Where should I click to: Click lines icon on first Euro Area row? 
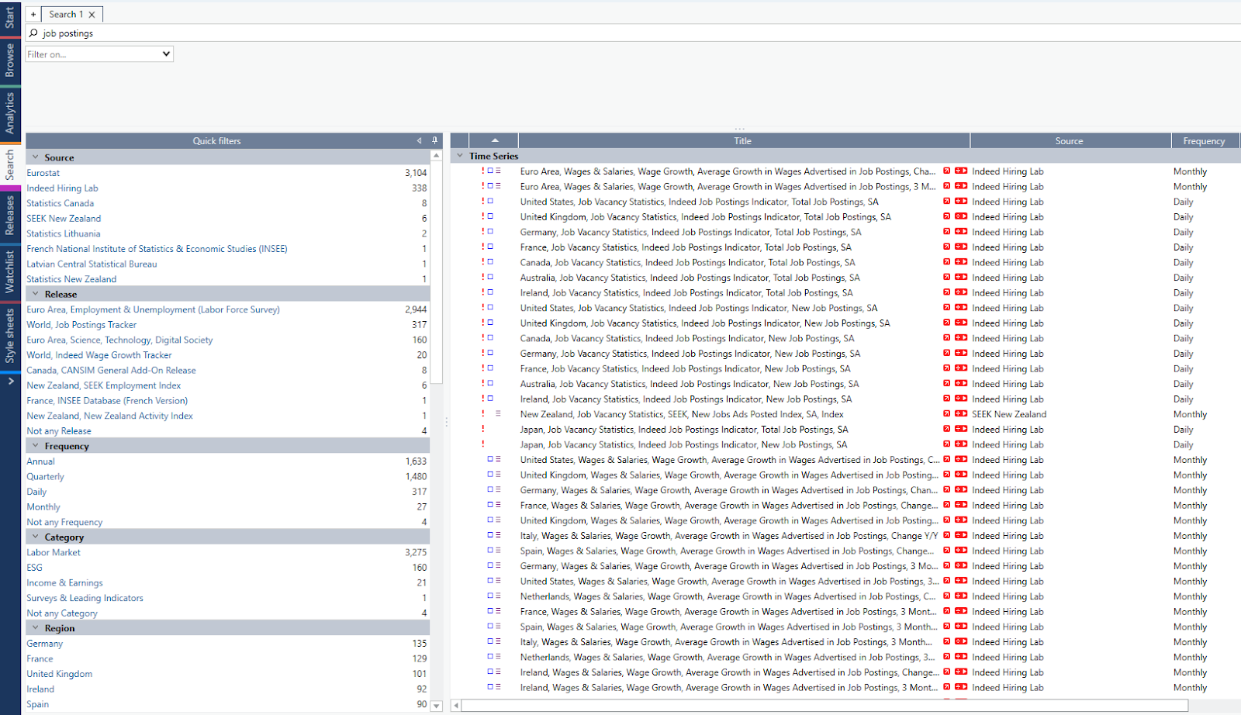tap(498, 171)
